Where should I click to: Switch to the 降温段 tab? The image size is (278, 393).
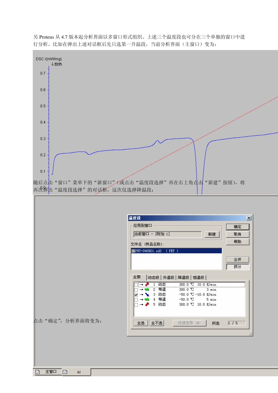click(183, 277)
